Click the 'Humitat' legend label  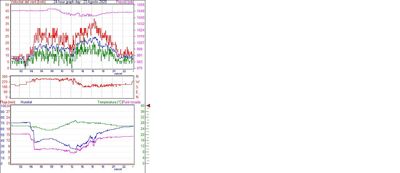pos(26,102)
